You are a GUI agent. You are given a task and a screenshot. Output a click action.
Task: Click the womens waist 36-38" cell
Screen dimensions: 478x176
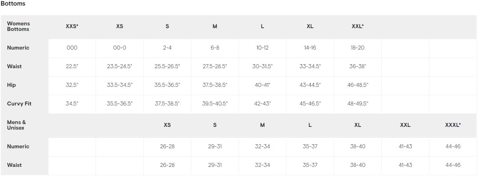[358, 66]
